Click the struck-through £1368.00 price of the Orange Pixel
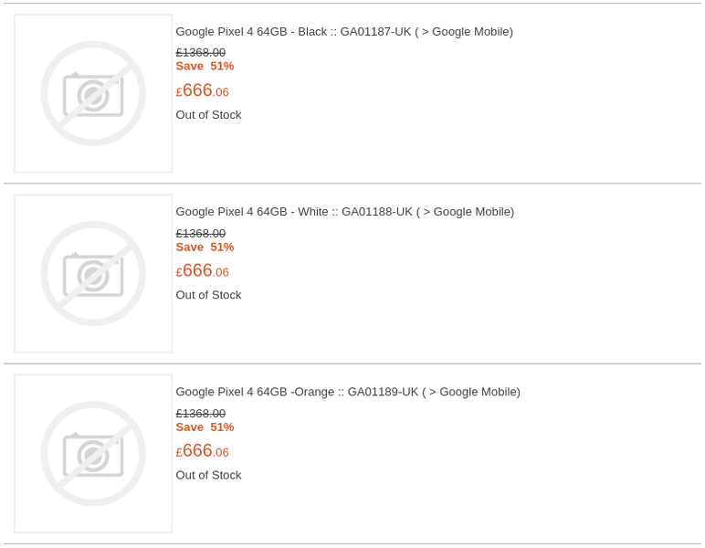Image resolution: width=705 pixels, height=548 pixels. tap(201, 413)
